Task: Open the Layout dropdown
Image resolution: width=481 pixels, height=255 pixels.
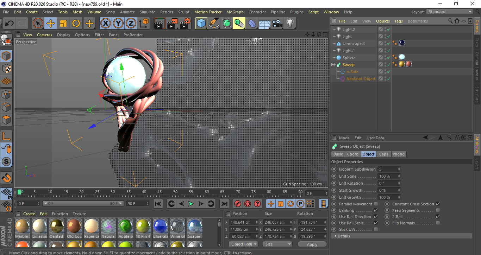Action: tap(450, 12)
